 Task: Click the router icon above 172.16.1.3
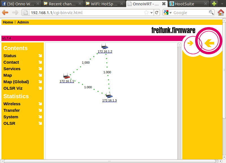[109, 95]
